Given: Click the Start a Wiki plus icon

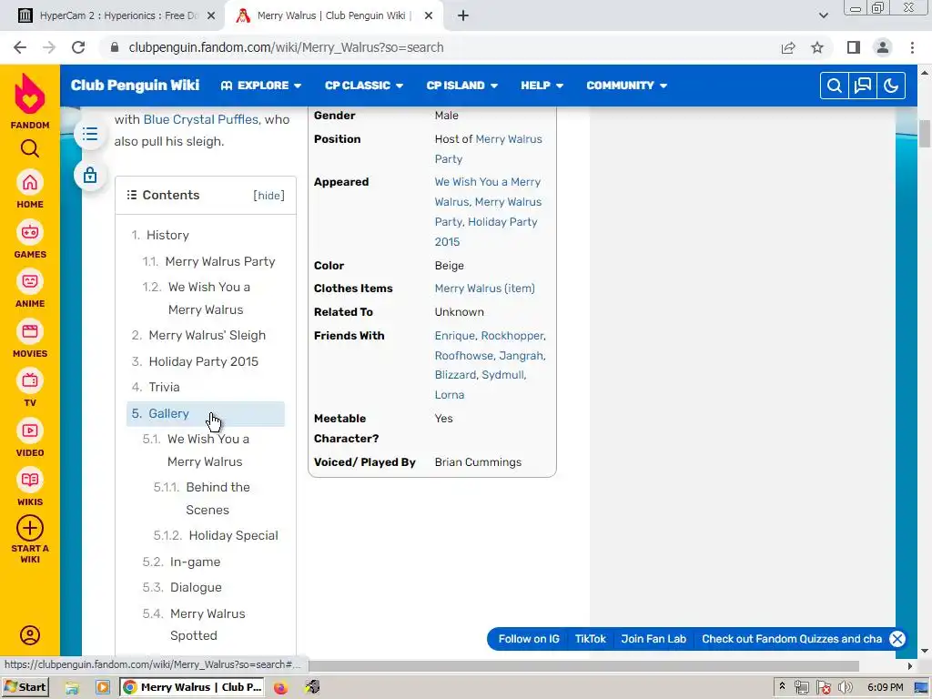Looking at the screenshot, I should (30, 528).
